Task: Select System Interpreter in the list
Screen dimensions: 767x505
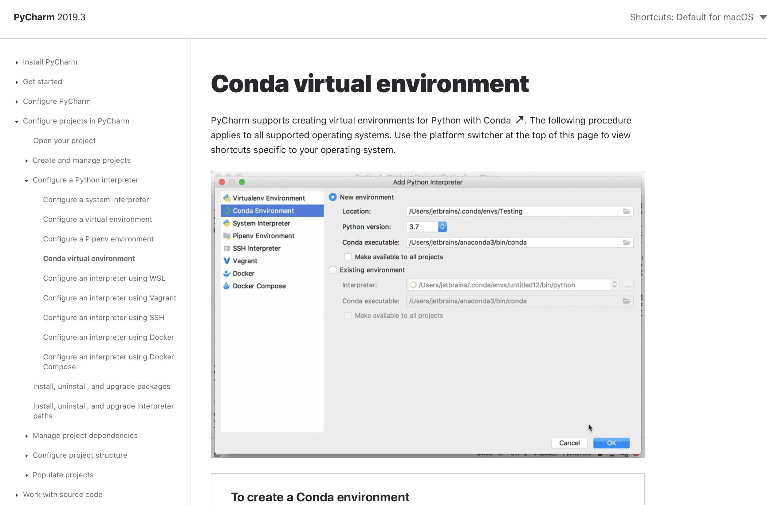Action: pyautogui.click(x=272, y=223)
